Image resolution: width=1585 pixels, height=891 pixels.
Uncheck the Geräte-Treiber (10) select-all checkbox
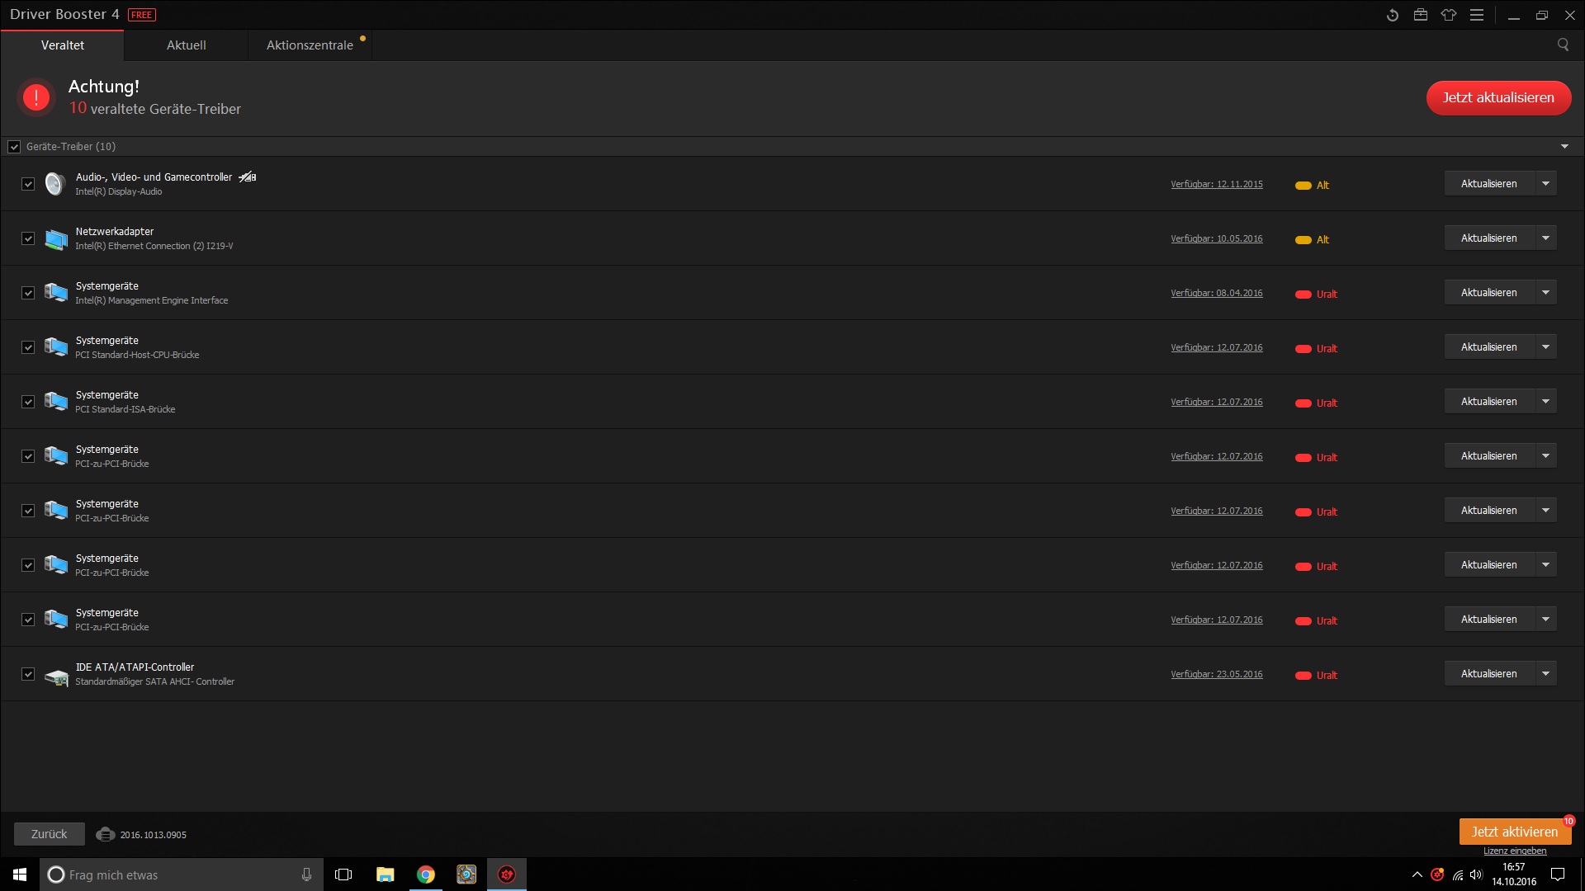click(14, 147)
